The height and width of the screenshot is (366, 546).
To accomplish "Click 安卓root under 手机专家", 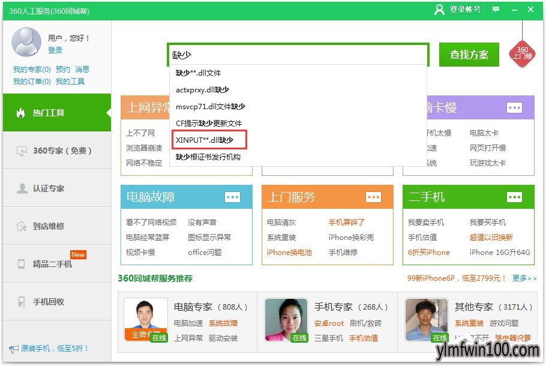I will pos(329,323).
